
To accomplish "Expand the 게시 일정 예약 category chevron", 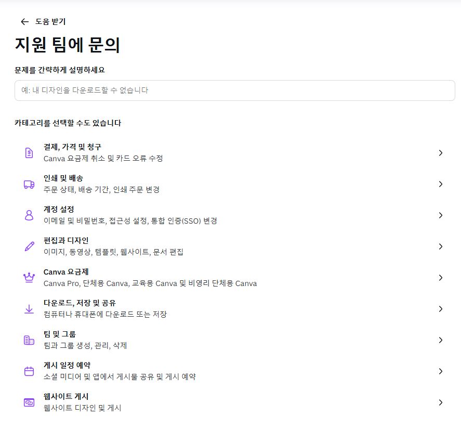I will 441,371.
